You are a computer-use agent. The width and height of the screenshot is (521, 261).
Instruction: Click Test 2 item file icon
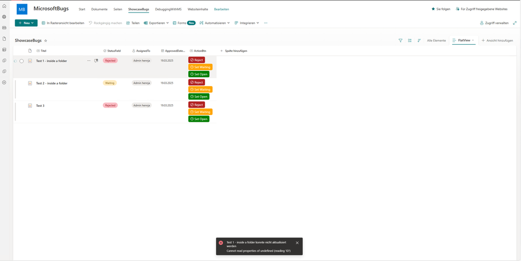click(x=30, y=83)
